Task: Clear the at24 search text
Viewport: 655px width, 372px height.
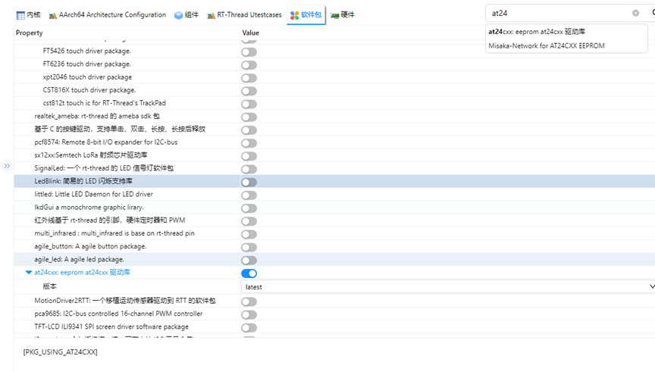Action: click(x=635, y=13)
